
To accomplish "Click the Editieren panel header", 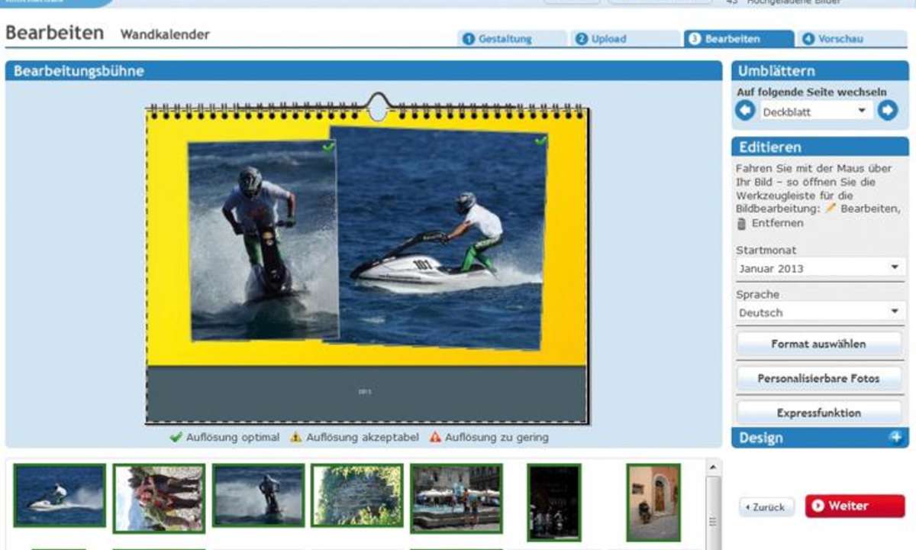I will tap(820, 147).
